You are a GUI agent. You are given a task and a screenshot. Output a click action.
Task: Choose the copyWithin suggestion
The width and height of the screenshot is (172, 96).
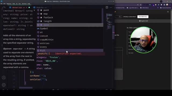pos(70,40)
